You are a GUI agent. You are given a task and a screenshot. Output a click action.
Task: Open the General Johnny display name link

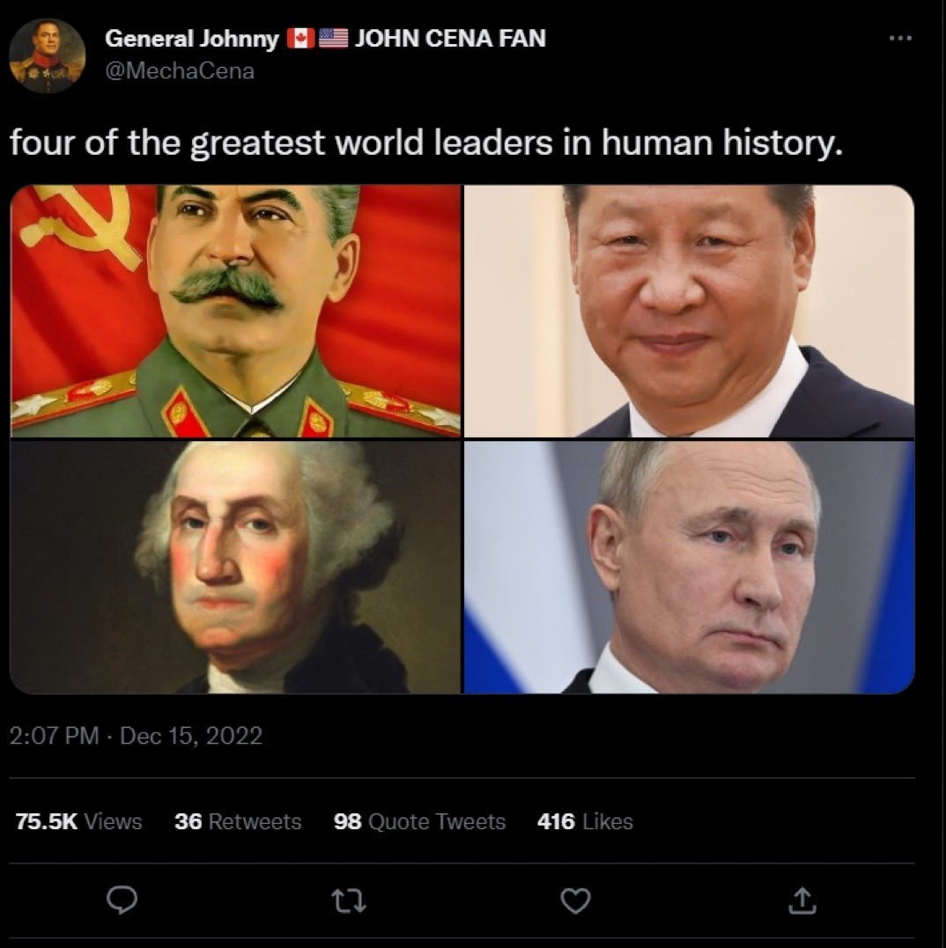pos(192,39)
